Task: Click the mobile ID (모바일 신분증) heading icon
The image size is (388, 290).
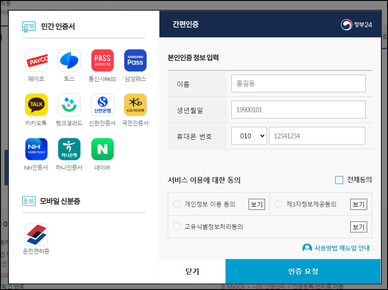Action: (29, 201)
